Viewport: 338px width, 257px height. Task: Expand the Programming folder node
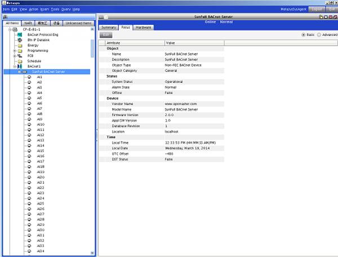[x=14, y=50]
